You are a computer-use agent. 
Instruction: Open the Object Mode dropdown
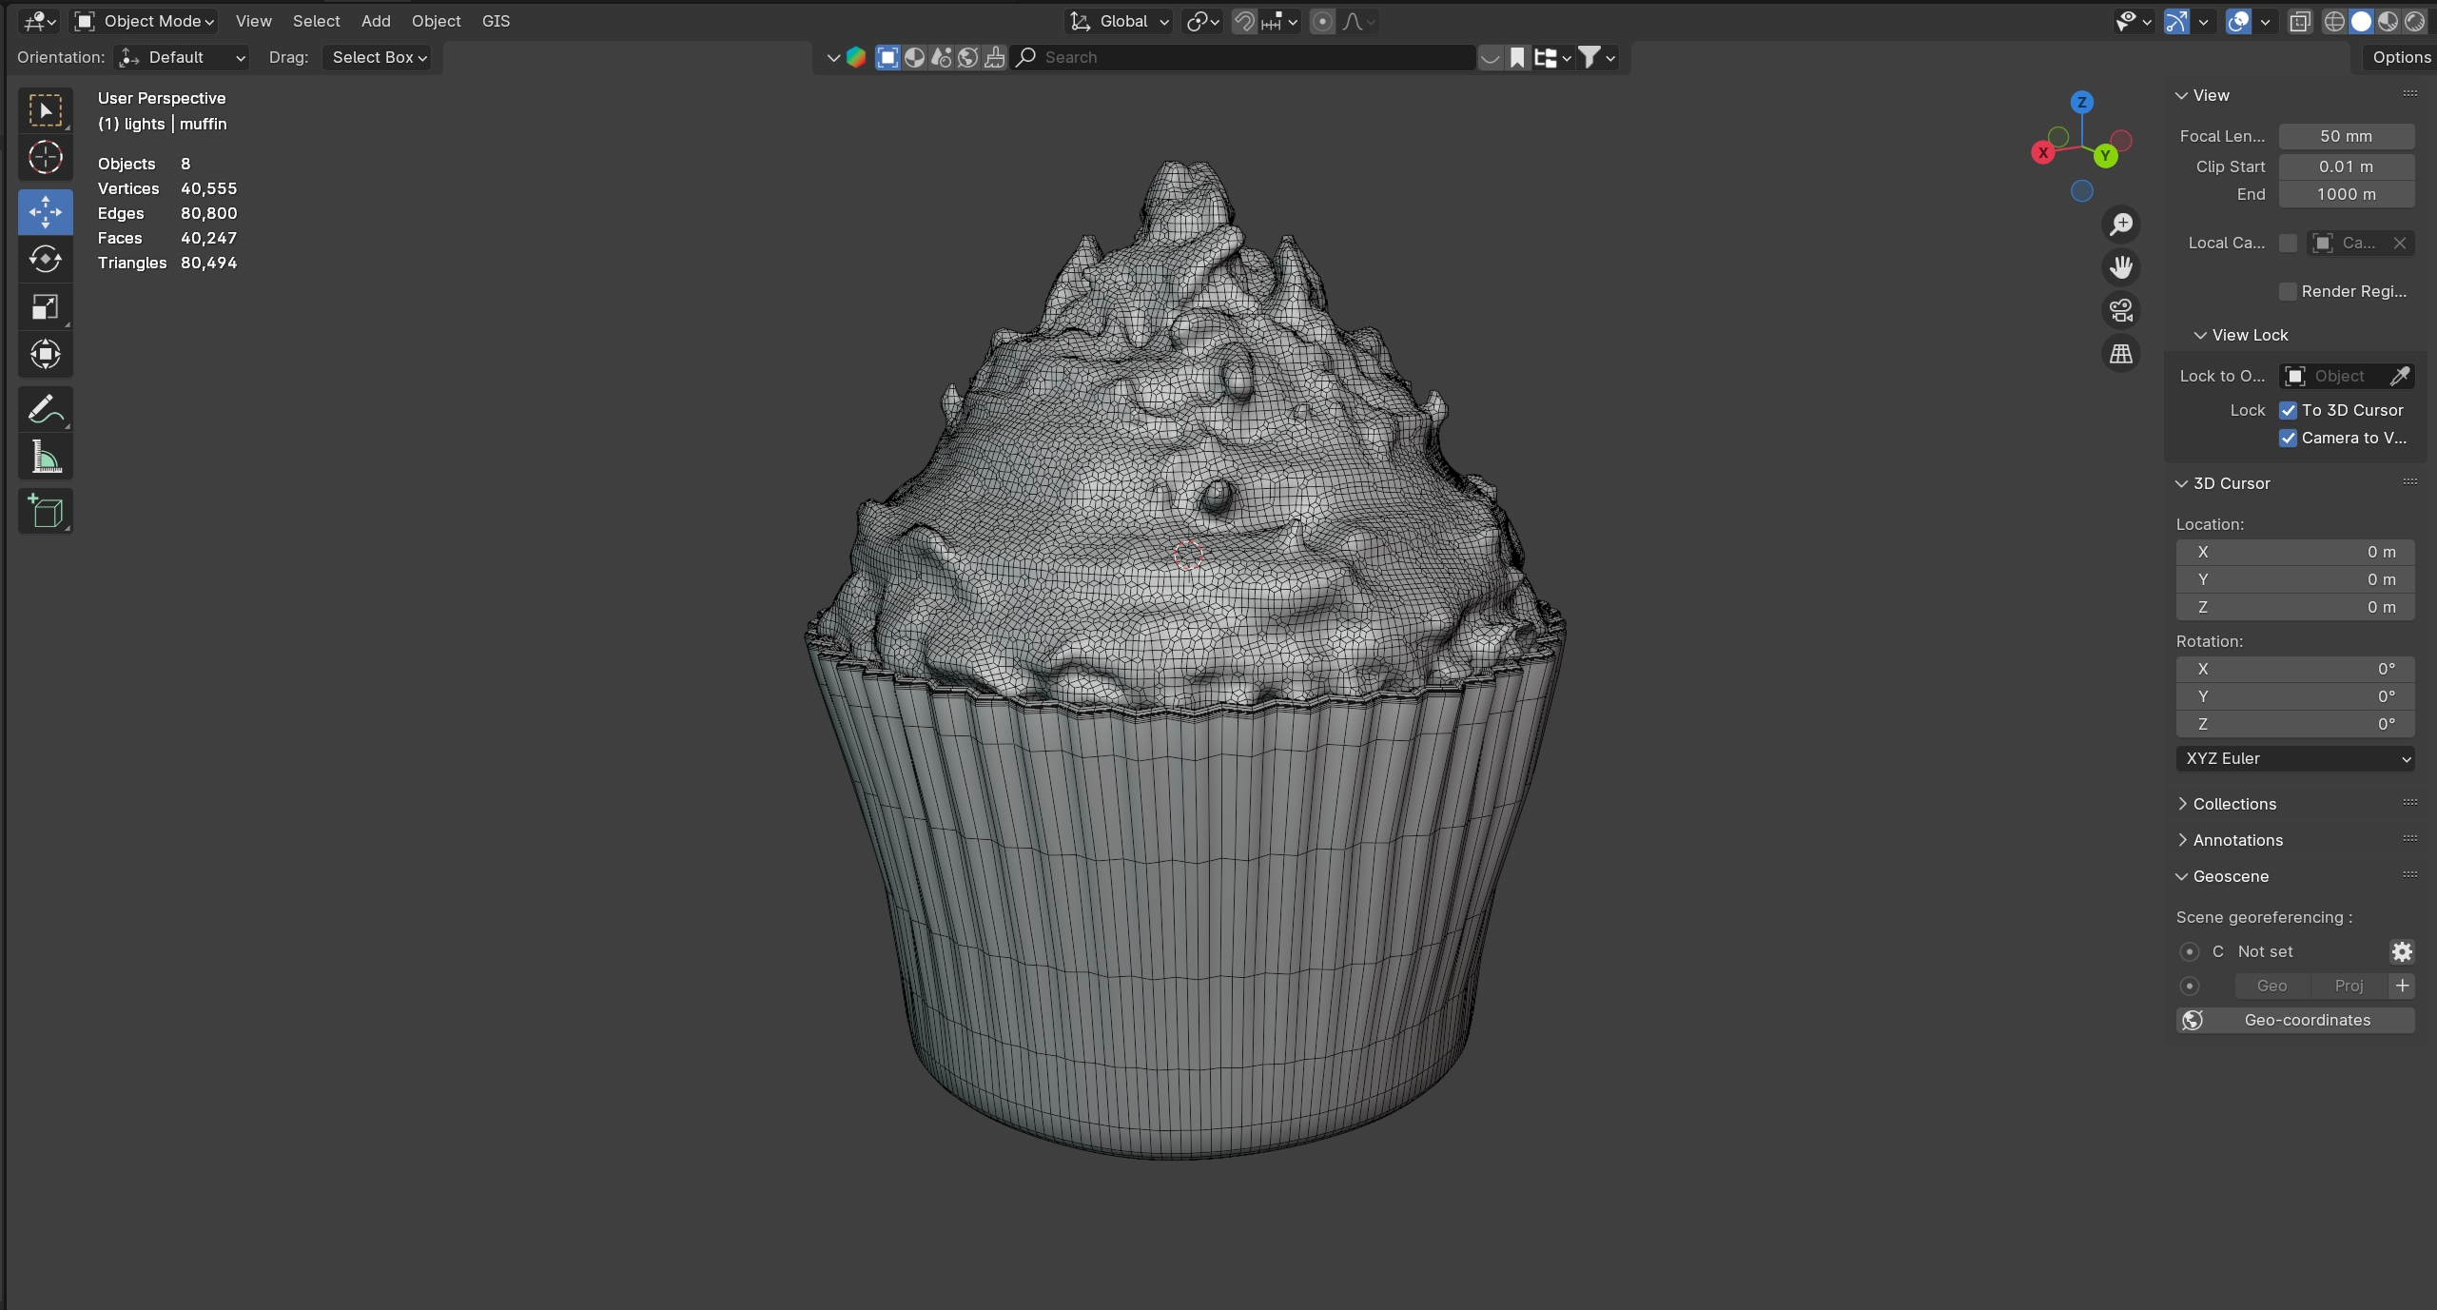(x=145, y=21)
